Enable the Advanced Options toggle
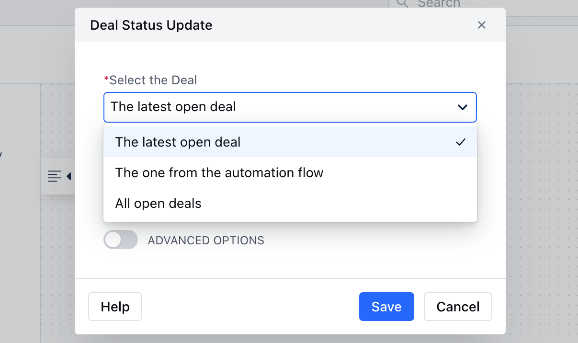This screenshot has width=578, height=343. 121,240
